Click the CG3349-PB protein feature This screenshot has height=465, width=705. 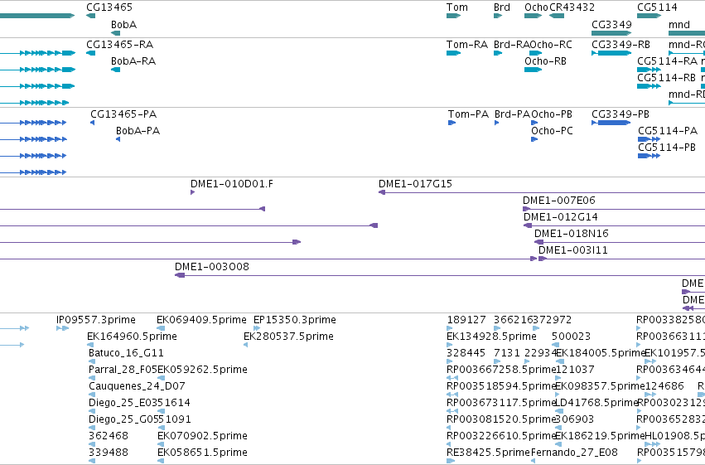611,123
